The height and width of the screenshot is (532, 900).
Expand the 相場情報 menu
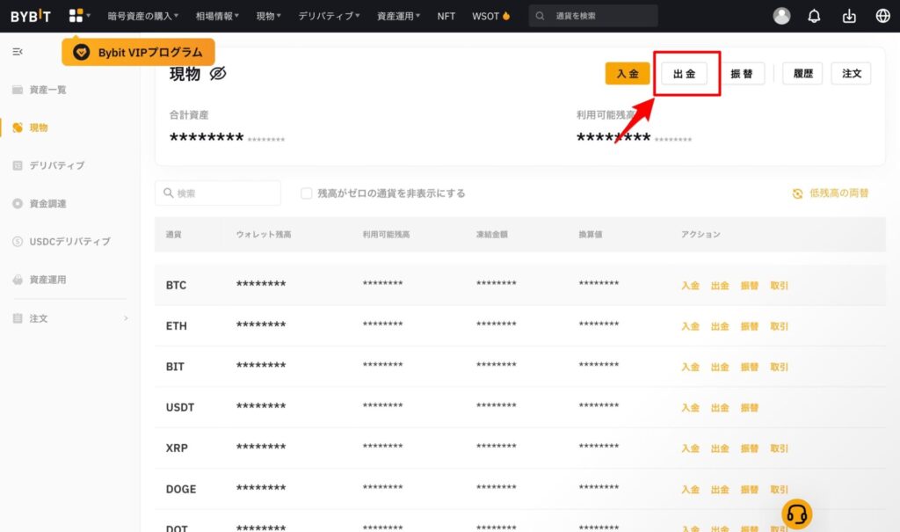point(217,16)
